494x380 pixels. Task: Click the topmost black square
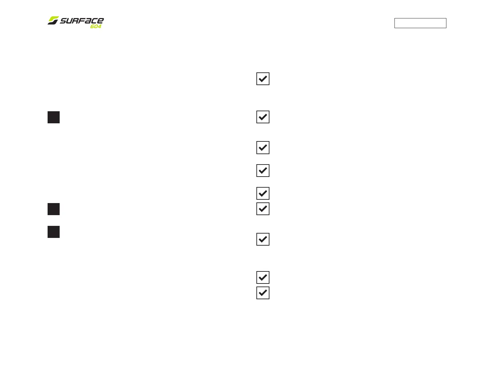point(54,117)
